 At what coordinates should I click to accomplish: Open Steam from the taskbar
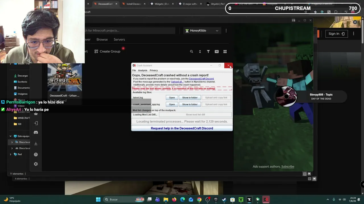[224, 199]
